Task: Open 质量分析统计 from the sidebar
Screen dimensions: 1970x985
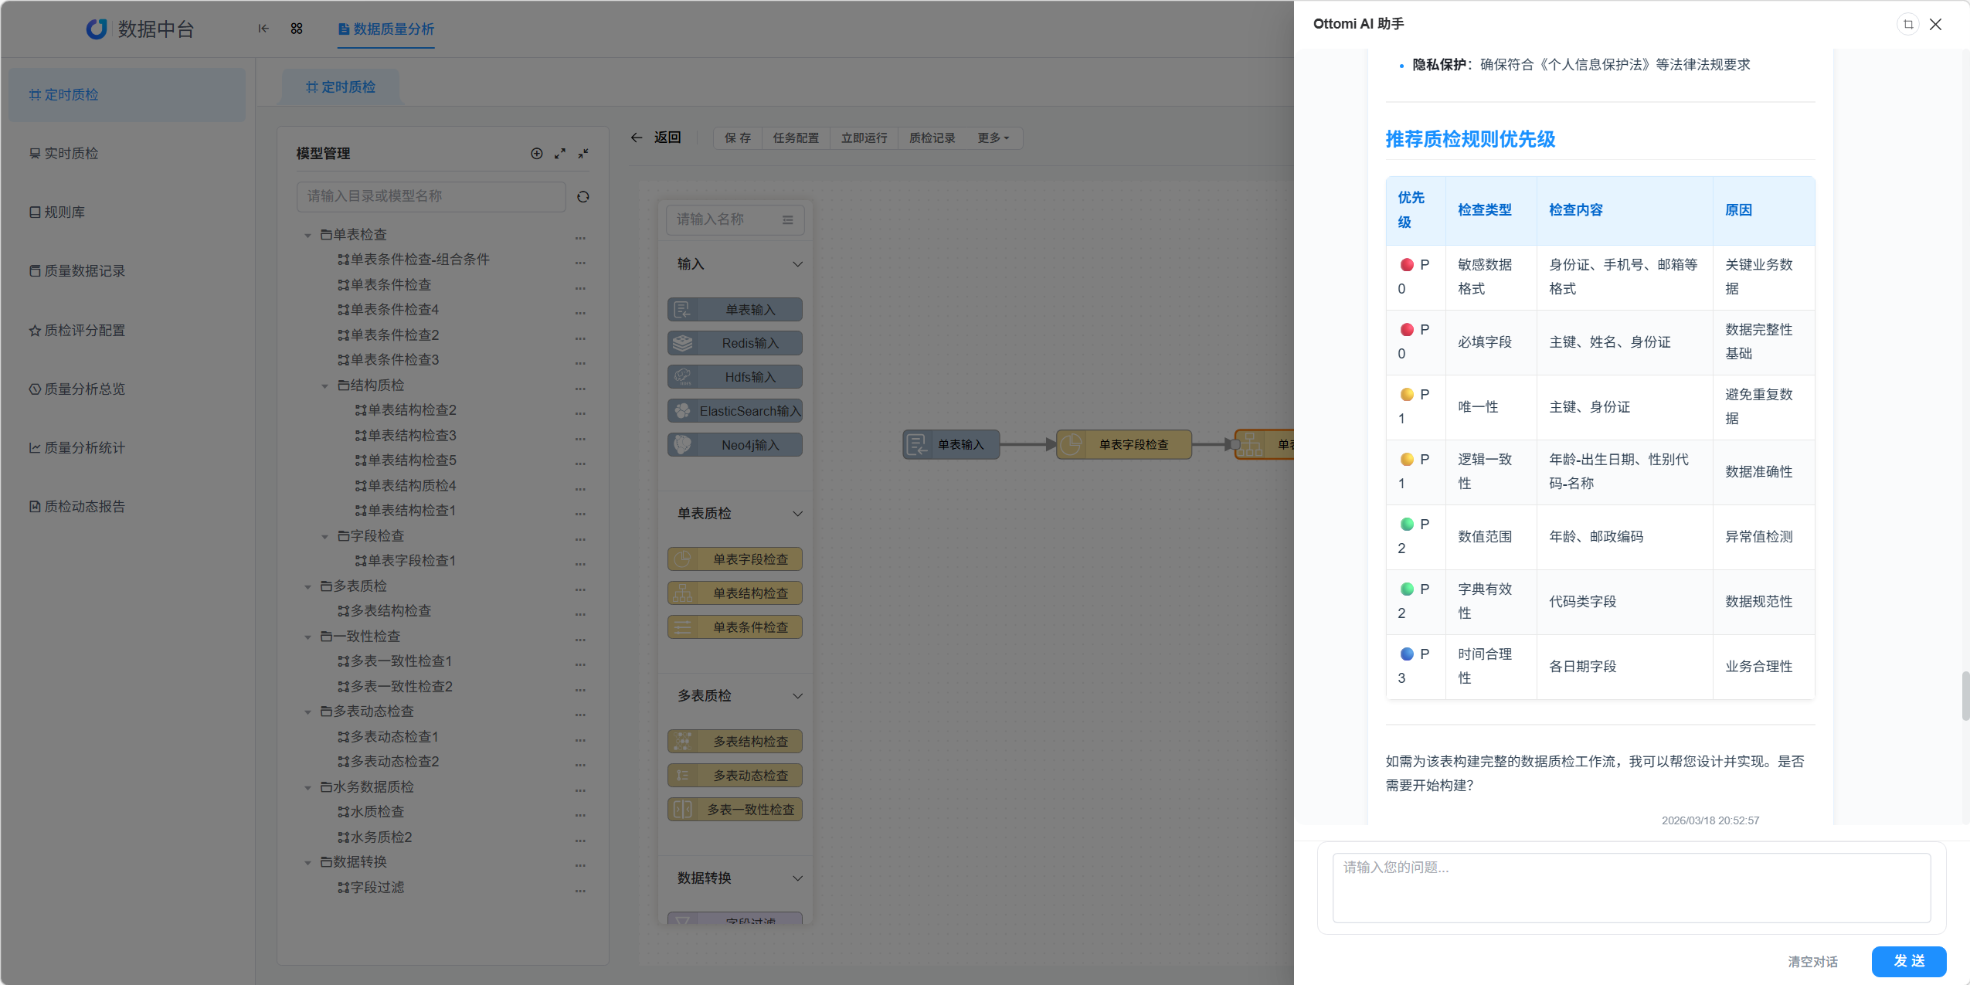Action: (85, 447)
